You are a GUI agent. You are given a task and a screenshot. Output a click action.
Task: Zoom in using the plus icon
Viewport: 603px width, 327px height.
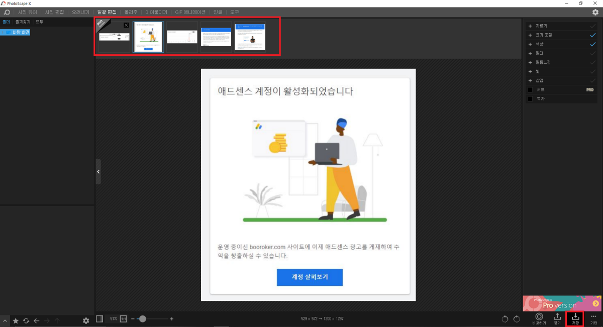(x=172, y=318)
